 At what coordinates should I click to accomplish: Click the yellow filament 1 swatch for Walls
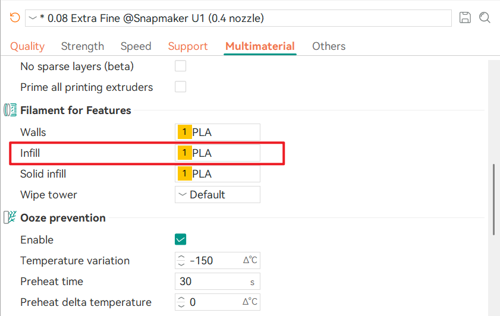click(185, 132)
